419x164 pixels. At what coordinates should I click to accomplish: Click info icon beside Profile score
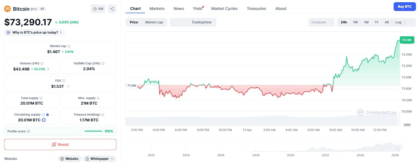28,132
